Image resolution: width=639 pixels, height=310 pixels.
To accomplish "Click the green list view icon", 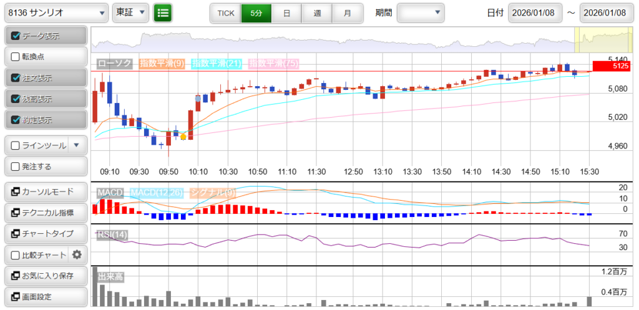I will point(163,12).
